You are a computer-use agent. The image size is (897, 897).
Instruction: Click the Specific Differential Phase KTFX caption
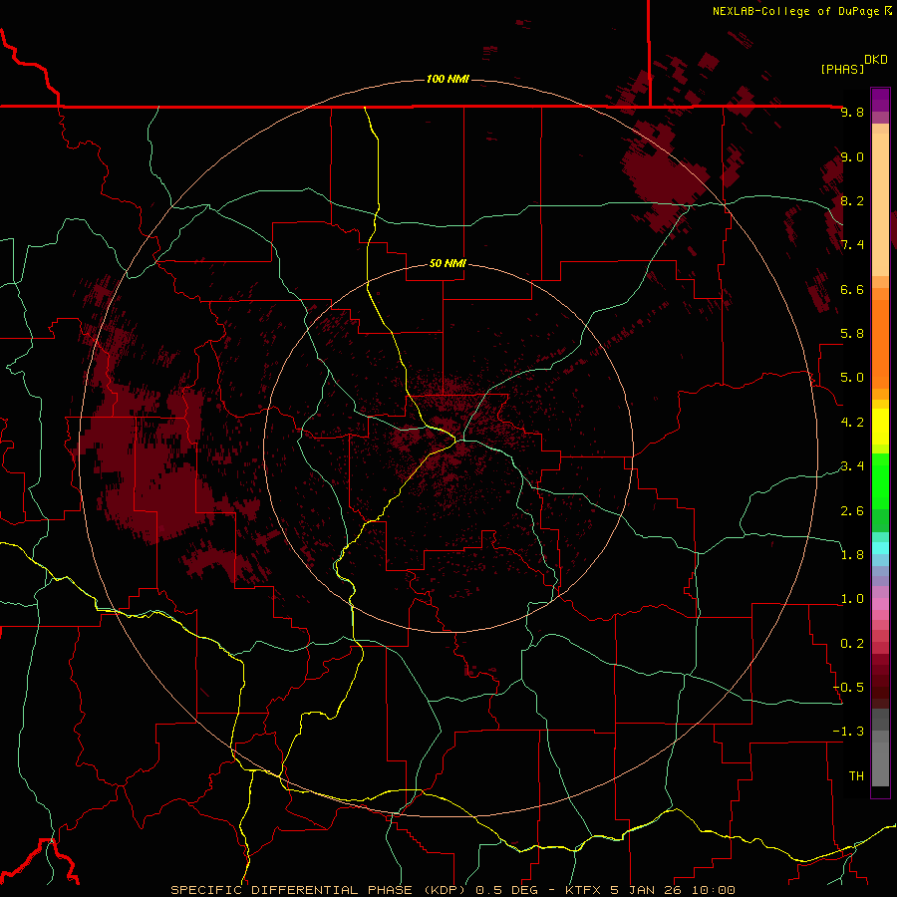[452, 890]
